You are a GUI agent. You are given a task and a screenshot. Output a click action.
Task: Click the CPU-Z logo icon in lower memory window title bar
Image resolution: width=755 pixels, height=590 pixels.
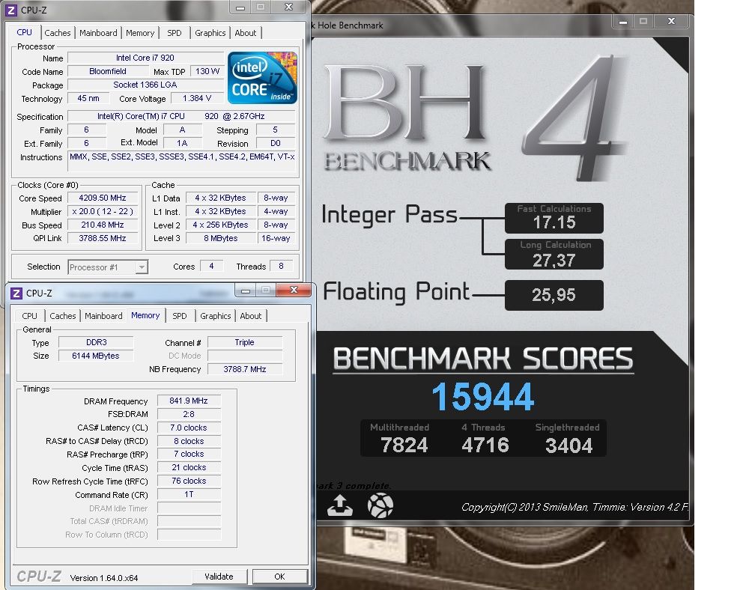coord(16,293)
